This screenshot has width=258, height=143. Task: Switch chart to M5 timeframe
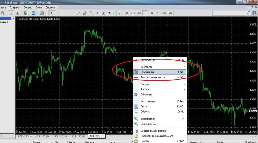pyautogui.click(x=126, y=13)
